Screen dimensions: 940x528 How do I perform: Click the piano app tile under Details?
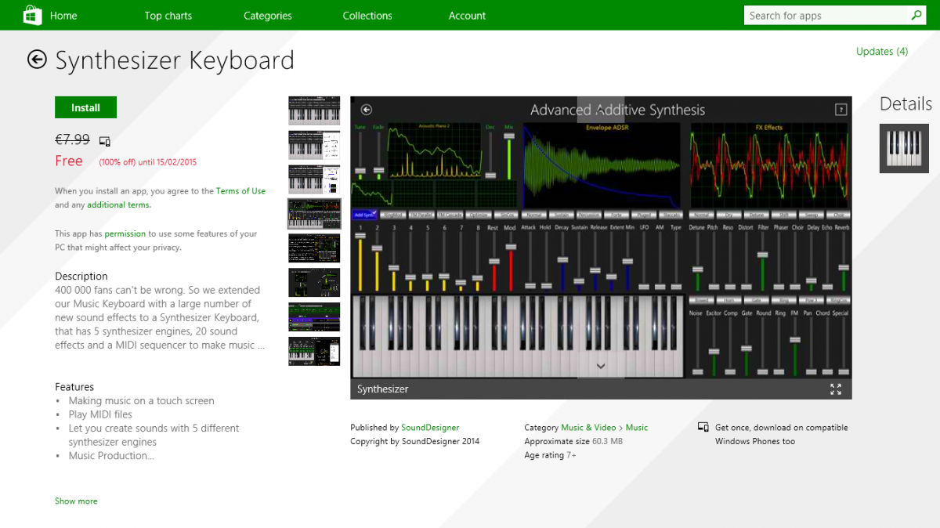click(904, 148)
